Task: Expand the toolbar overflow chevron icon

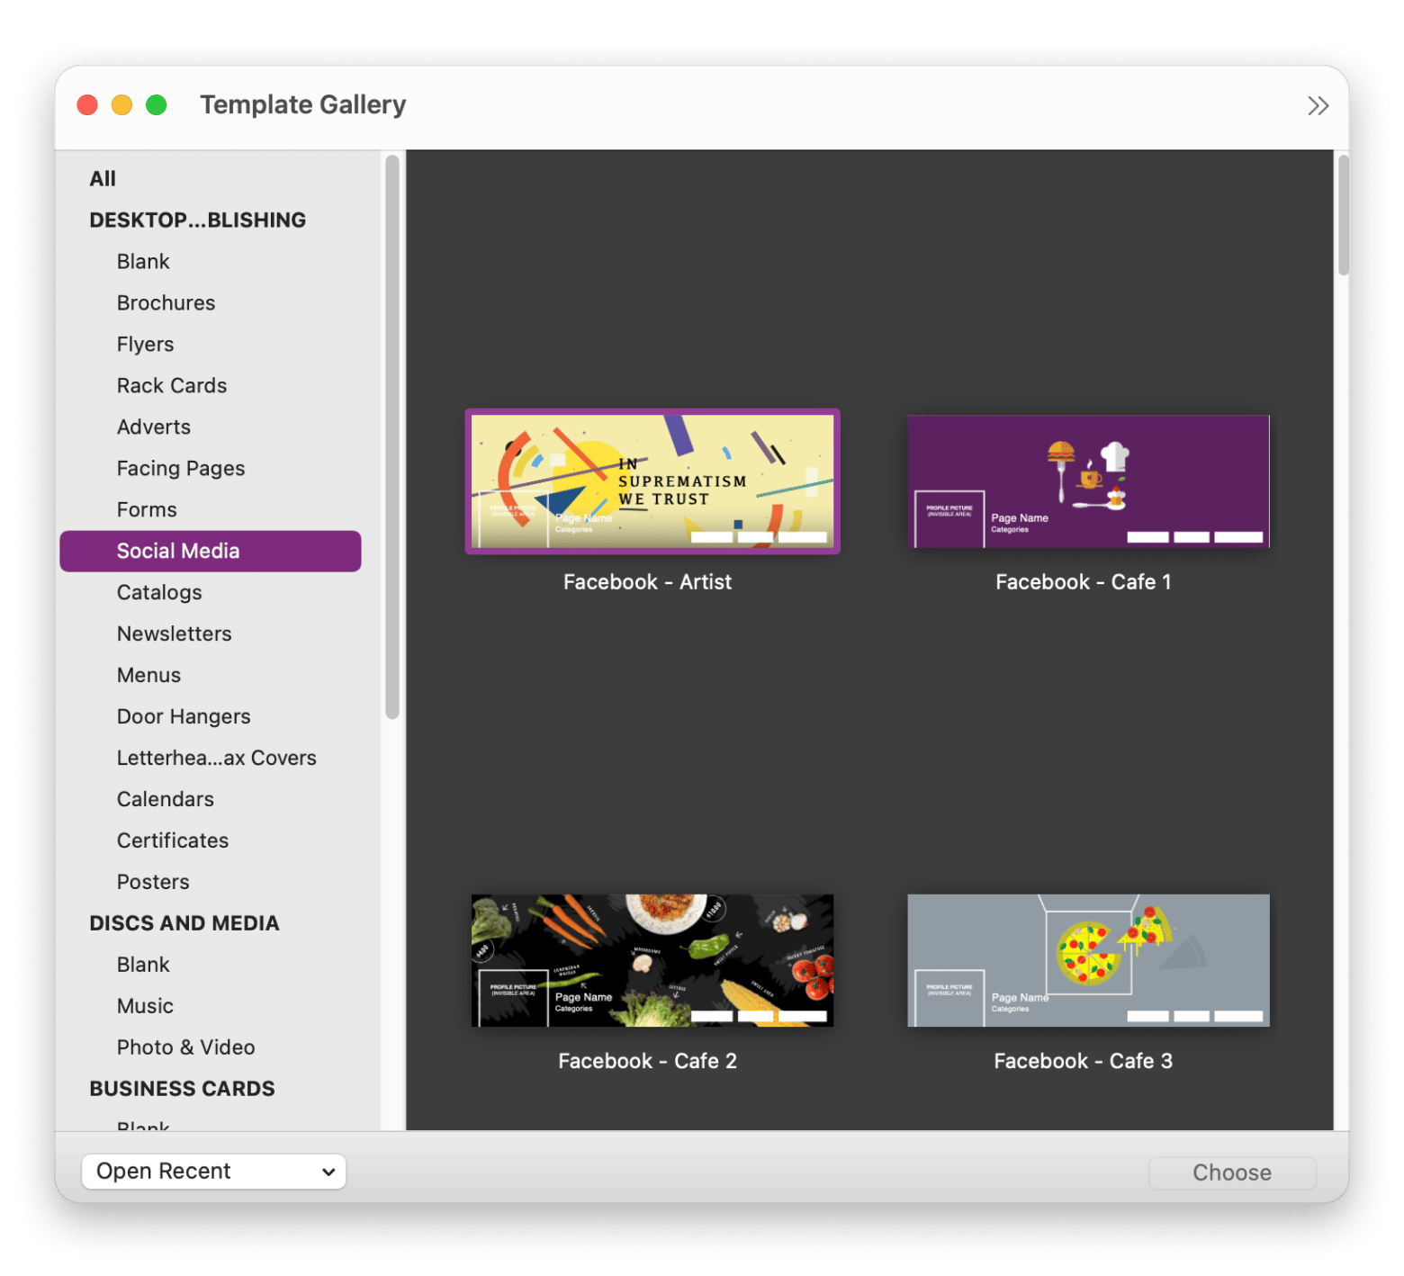Action: (x=1318, y=105)
